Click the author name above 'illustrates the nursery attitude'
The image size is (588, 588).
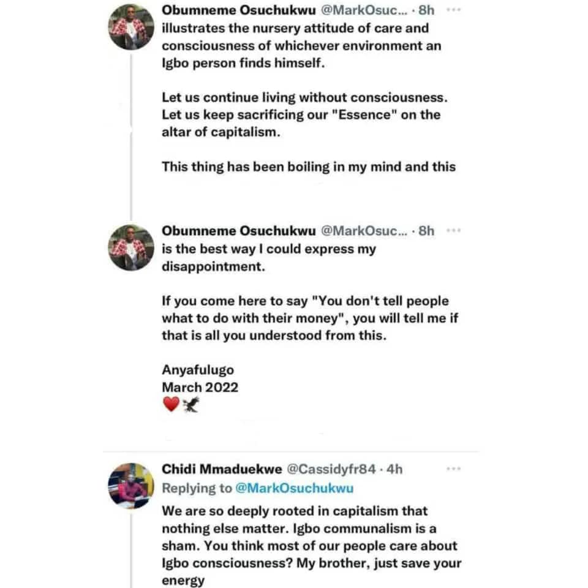point(238,12)
